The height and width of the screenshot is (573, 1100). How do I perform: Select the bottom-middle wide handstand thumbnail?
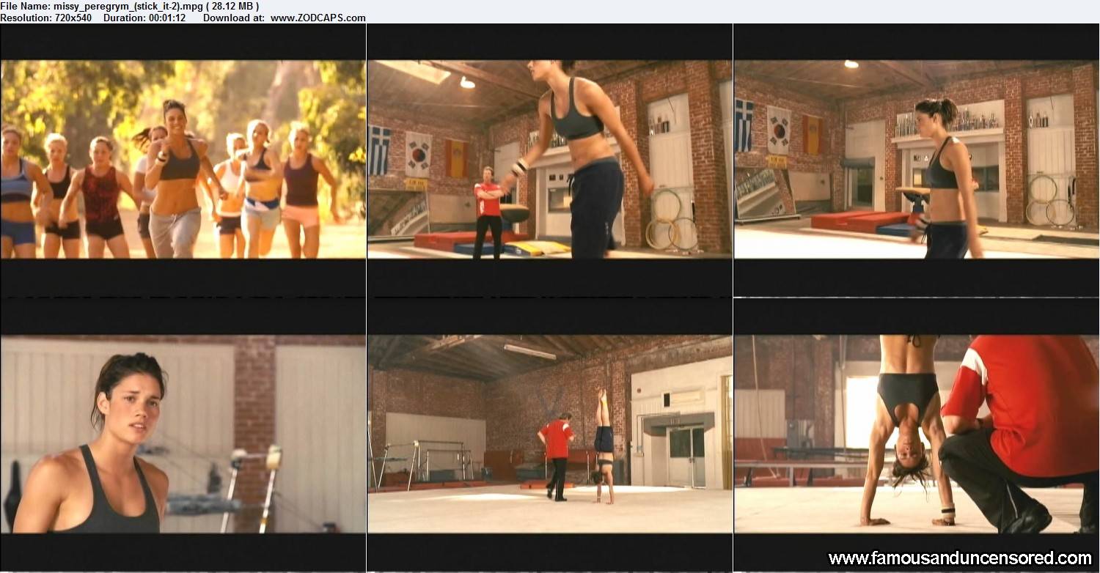click(x=550, y=434)
